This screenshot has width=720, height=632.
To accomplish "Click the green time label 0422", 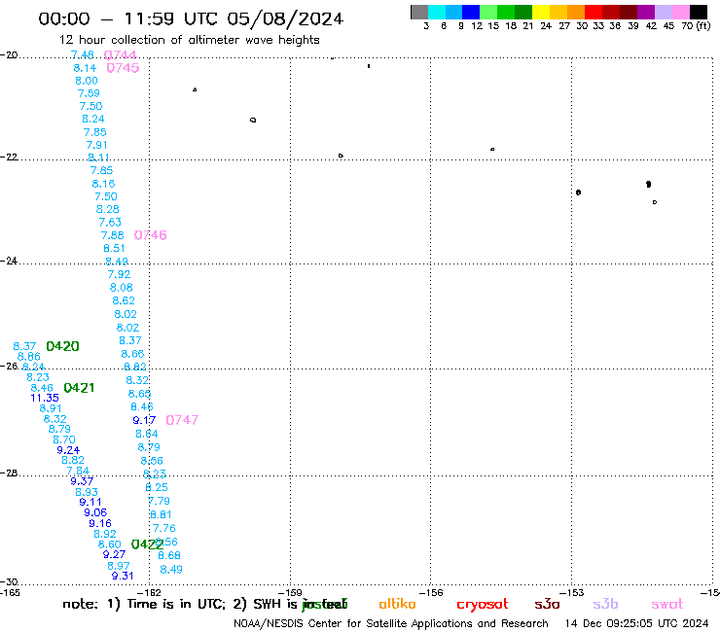I will point(147,544).
